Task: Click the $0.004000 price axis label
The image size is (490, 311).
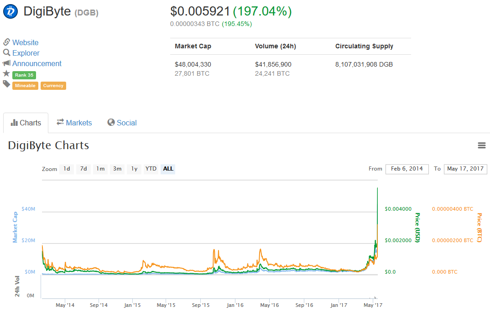Action: pos(398,209)
